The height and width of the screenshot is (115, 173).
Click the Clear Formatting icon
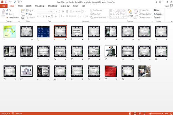(x=63, y=12)
